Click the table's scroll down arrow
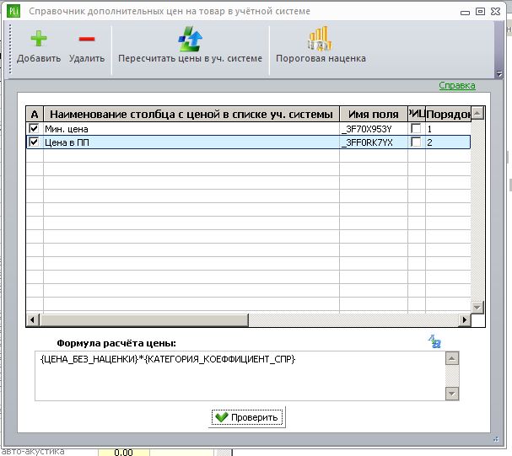 (477, 307)
